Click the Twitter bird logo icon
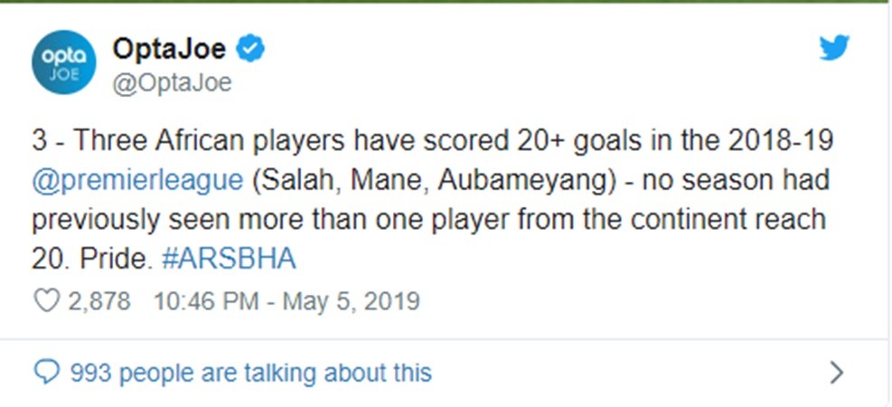The image size is (892, 407). click(833, 48)
